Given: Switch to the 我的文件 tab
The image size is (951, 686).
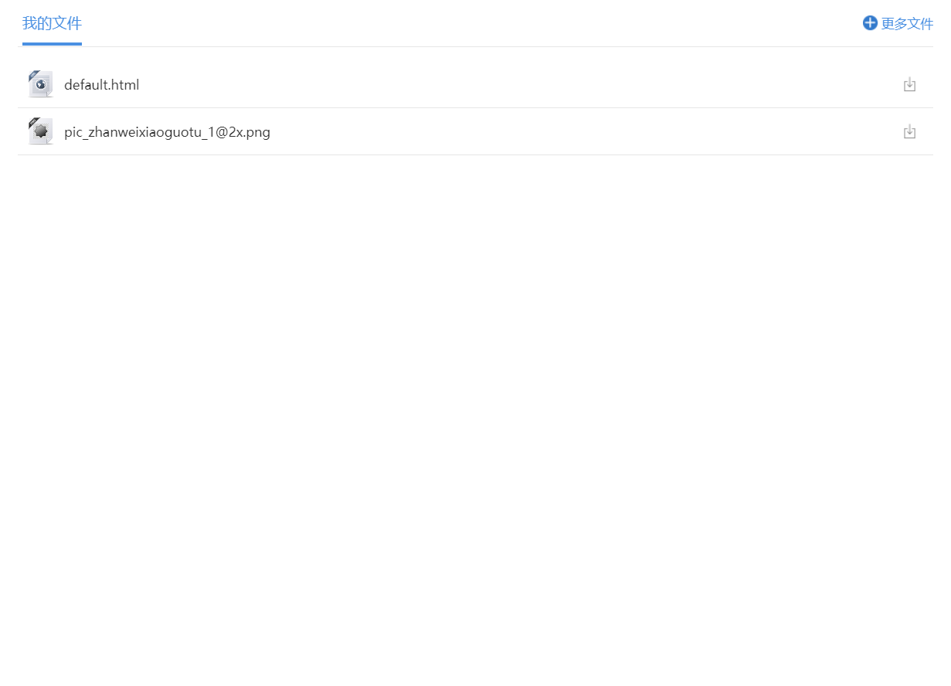Looking at the screenshot, I should pos(52,23).
